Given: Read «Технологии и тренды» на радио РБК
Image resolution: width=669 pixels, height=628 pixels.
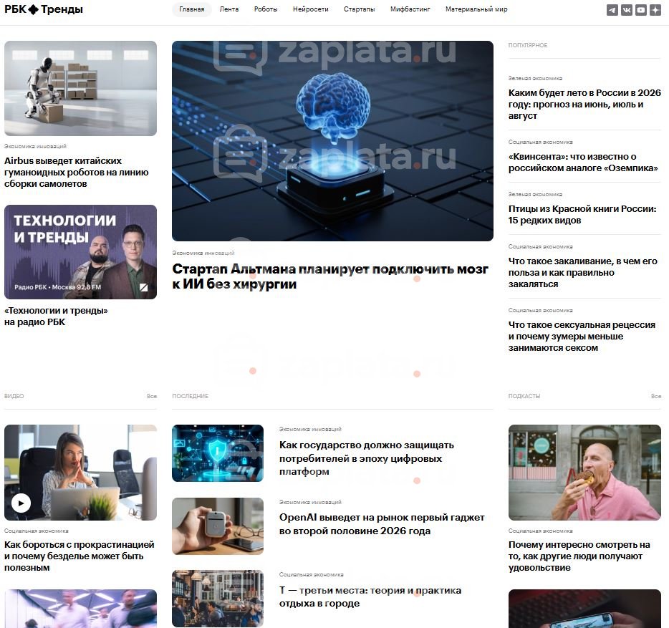Looking at the screenshot, I should 56,316.
